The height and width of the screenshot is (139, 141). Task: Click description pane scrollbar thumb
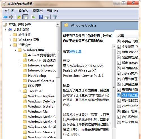point(114,88)
